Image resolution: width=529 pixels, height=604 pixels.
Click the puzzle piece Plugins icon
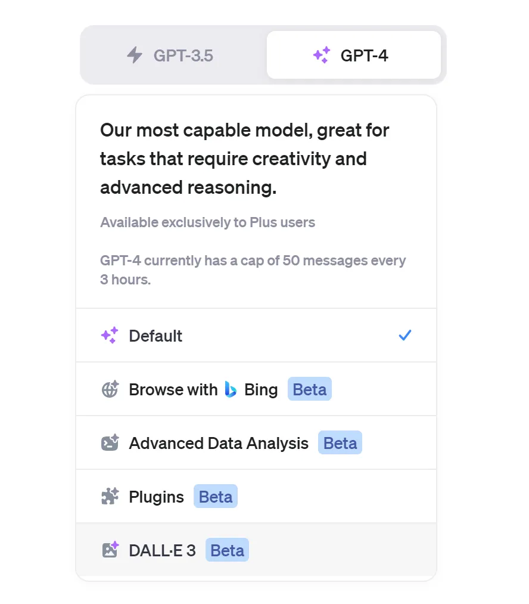[x=110, y=497]
